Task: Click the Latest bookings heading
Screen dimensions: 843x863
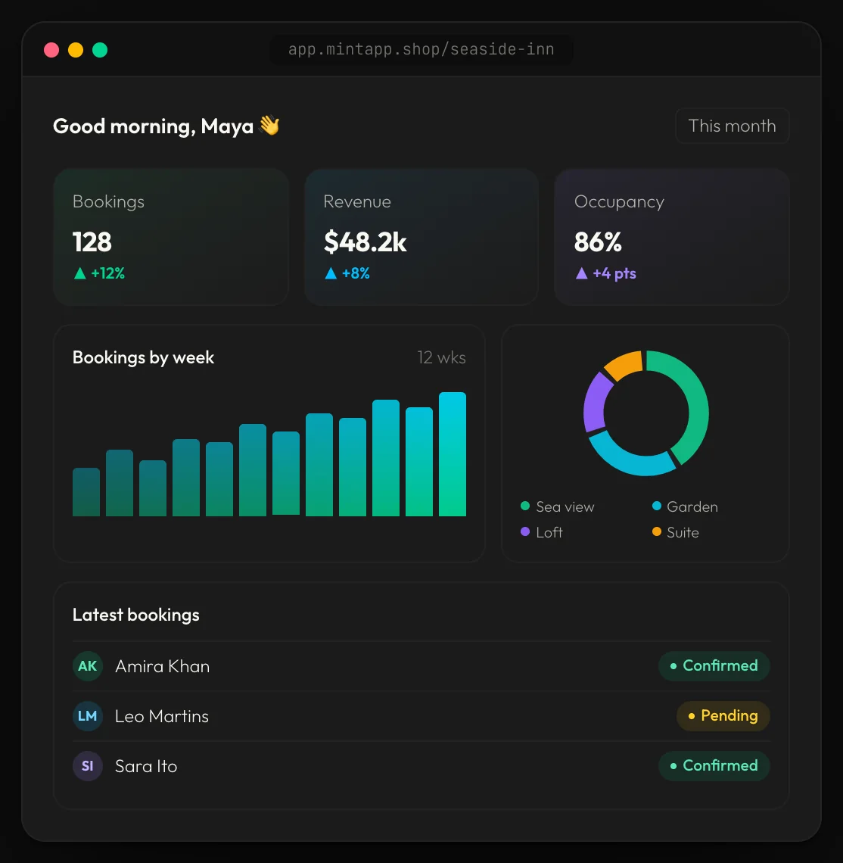Action: pos(136,615)
